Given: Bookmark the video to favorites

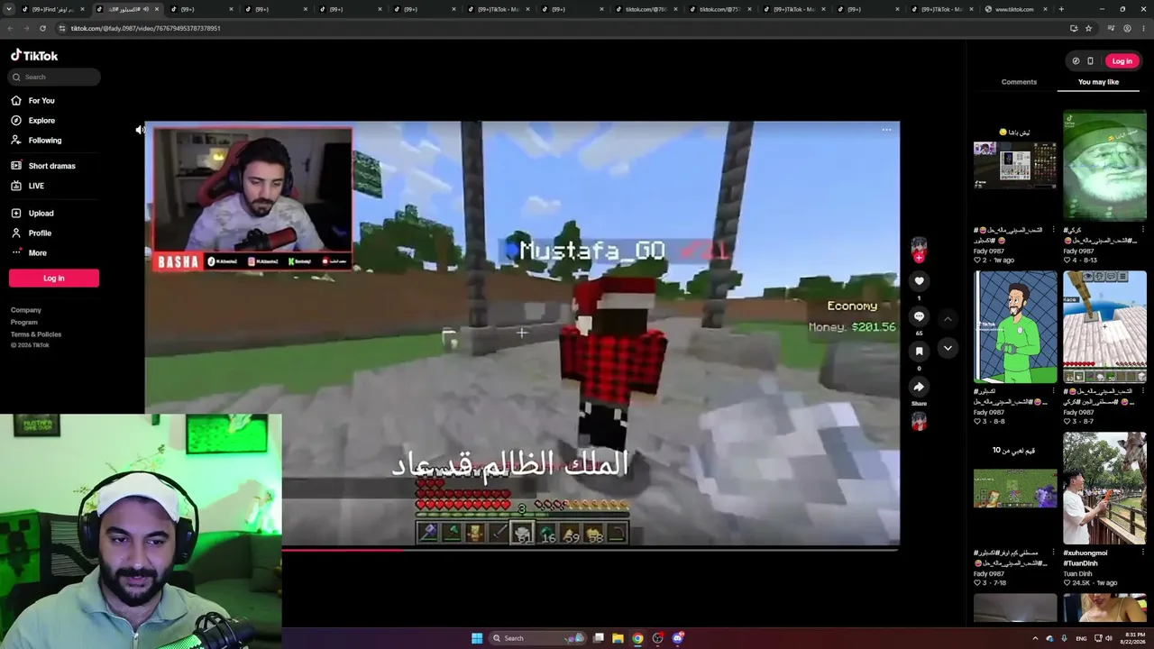Looking at the screenshot, I should pos(919,352).
